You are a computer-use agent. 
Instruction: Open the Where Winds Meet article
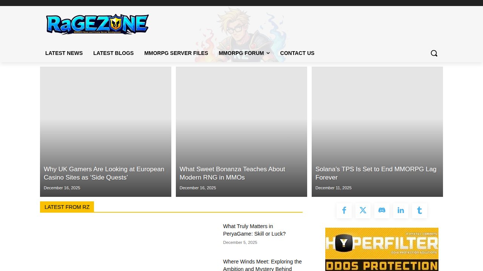point(263,265)
